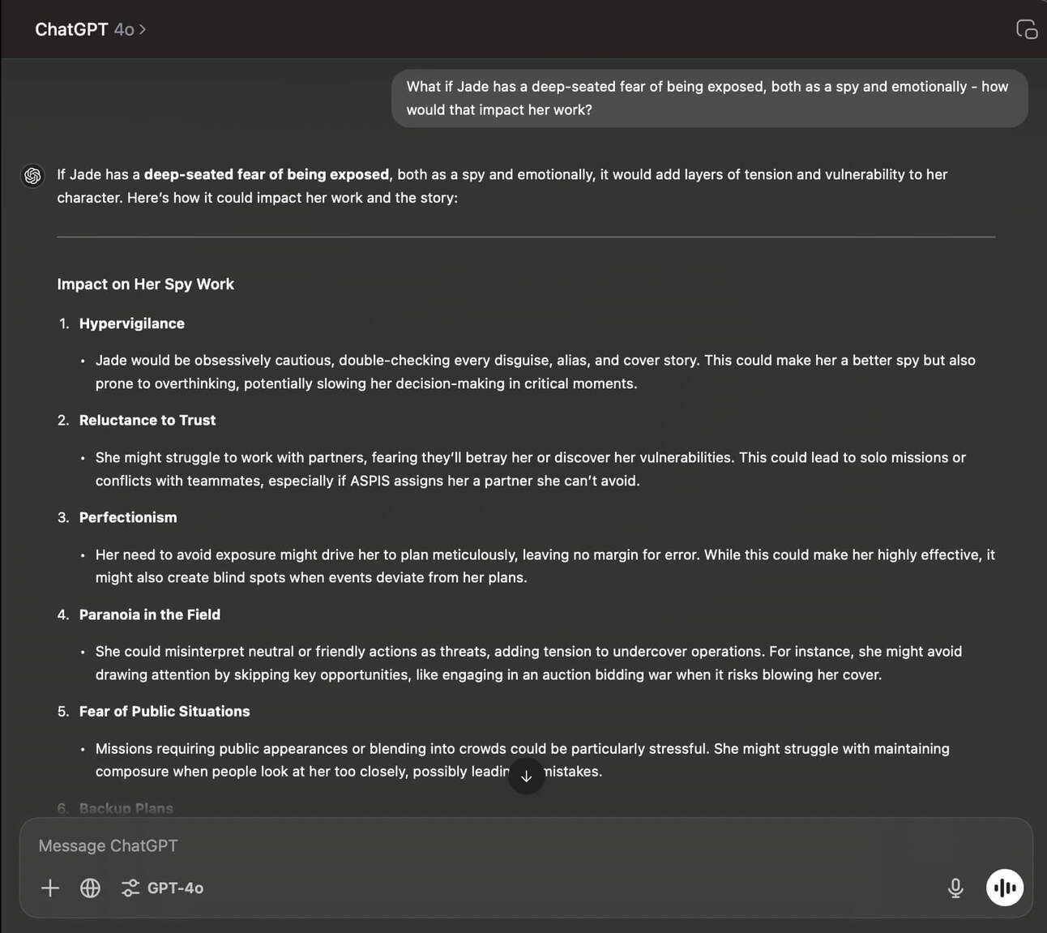The image size is (1047, 933).
Task: Click the Perfectionism list item heading
Action: click(128, 517)
